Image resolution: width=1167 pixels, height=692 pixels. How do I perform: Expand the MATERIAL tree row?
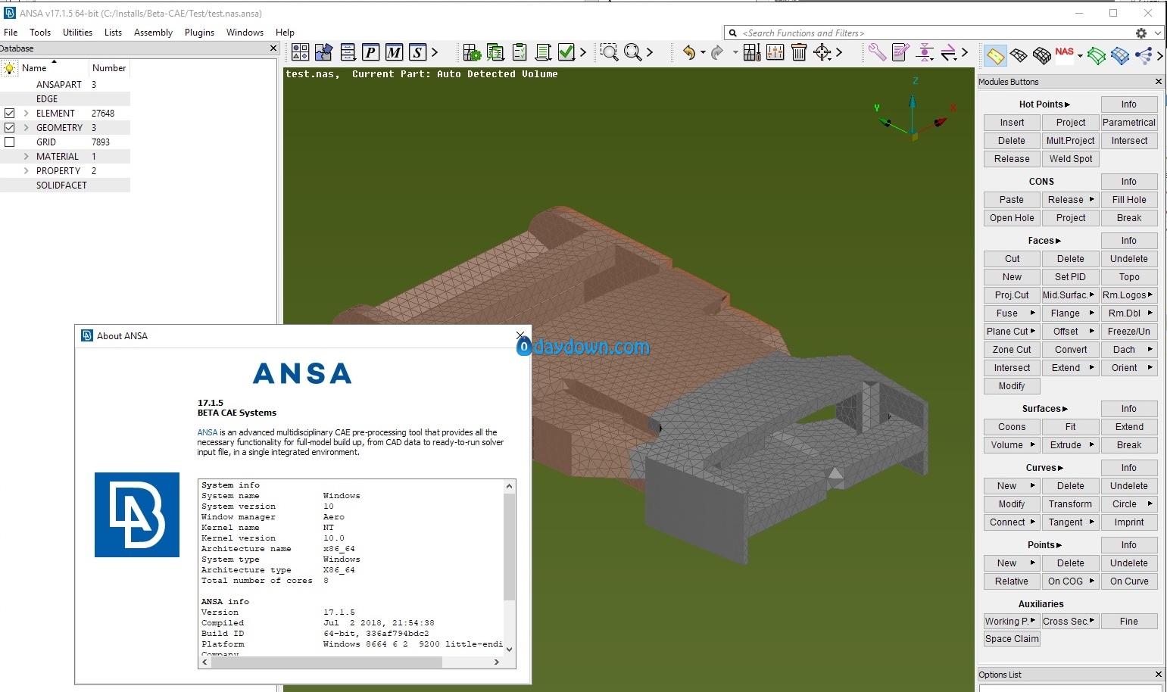tap(27, 157)
